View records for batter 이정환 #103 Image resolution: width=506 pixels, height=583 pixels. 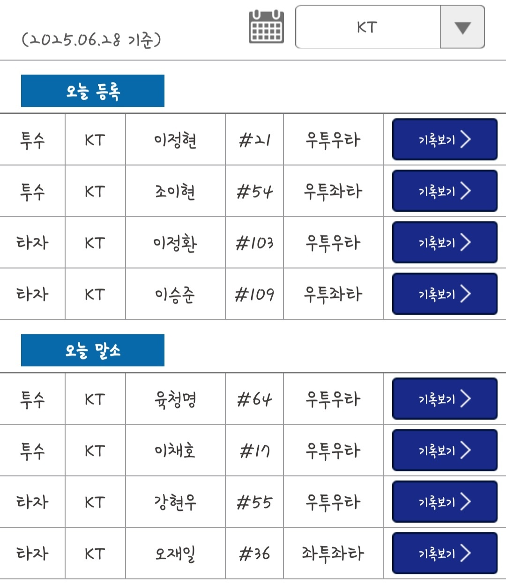(444, 243)
